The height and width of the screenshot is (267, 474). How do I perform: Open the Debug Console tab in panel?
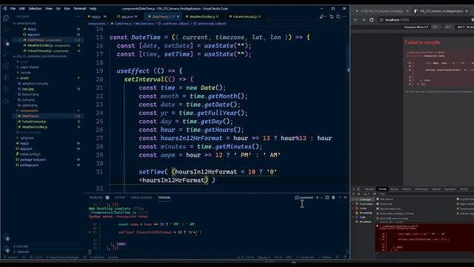(x=141, y=198)
